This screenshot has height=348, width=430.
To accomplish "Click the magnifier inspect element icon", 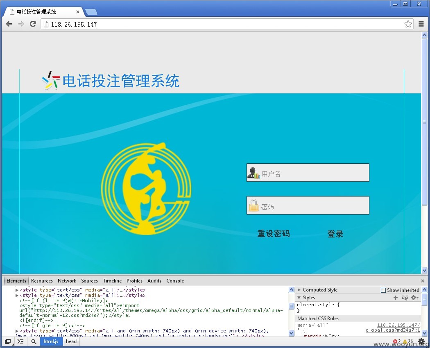I will [34, 341].
